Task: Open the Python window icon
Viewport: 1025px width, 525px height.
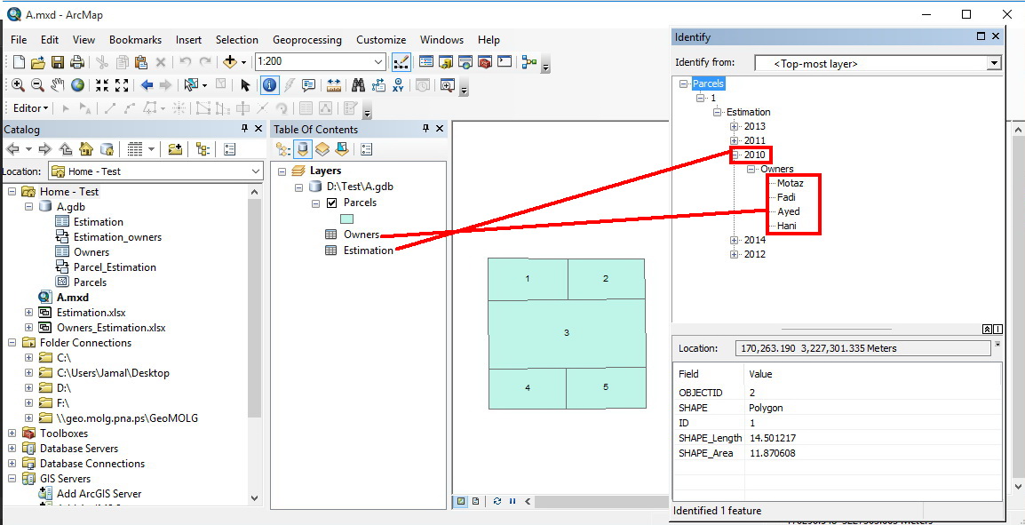Action: coord(504,62)
